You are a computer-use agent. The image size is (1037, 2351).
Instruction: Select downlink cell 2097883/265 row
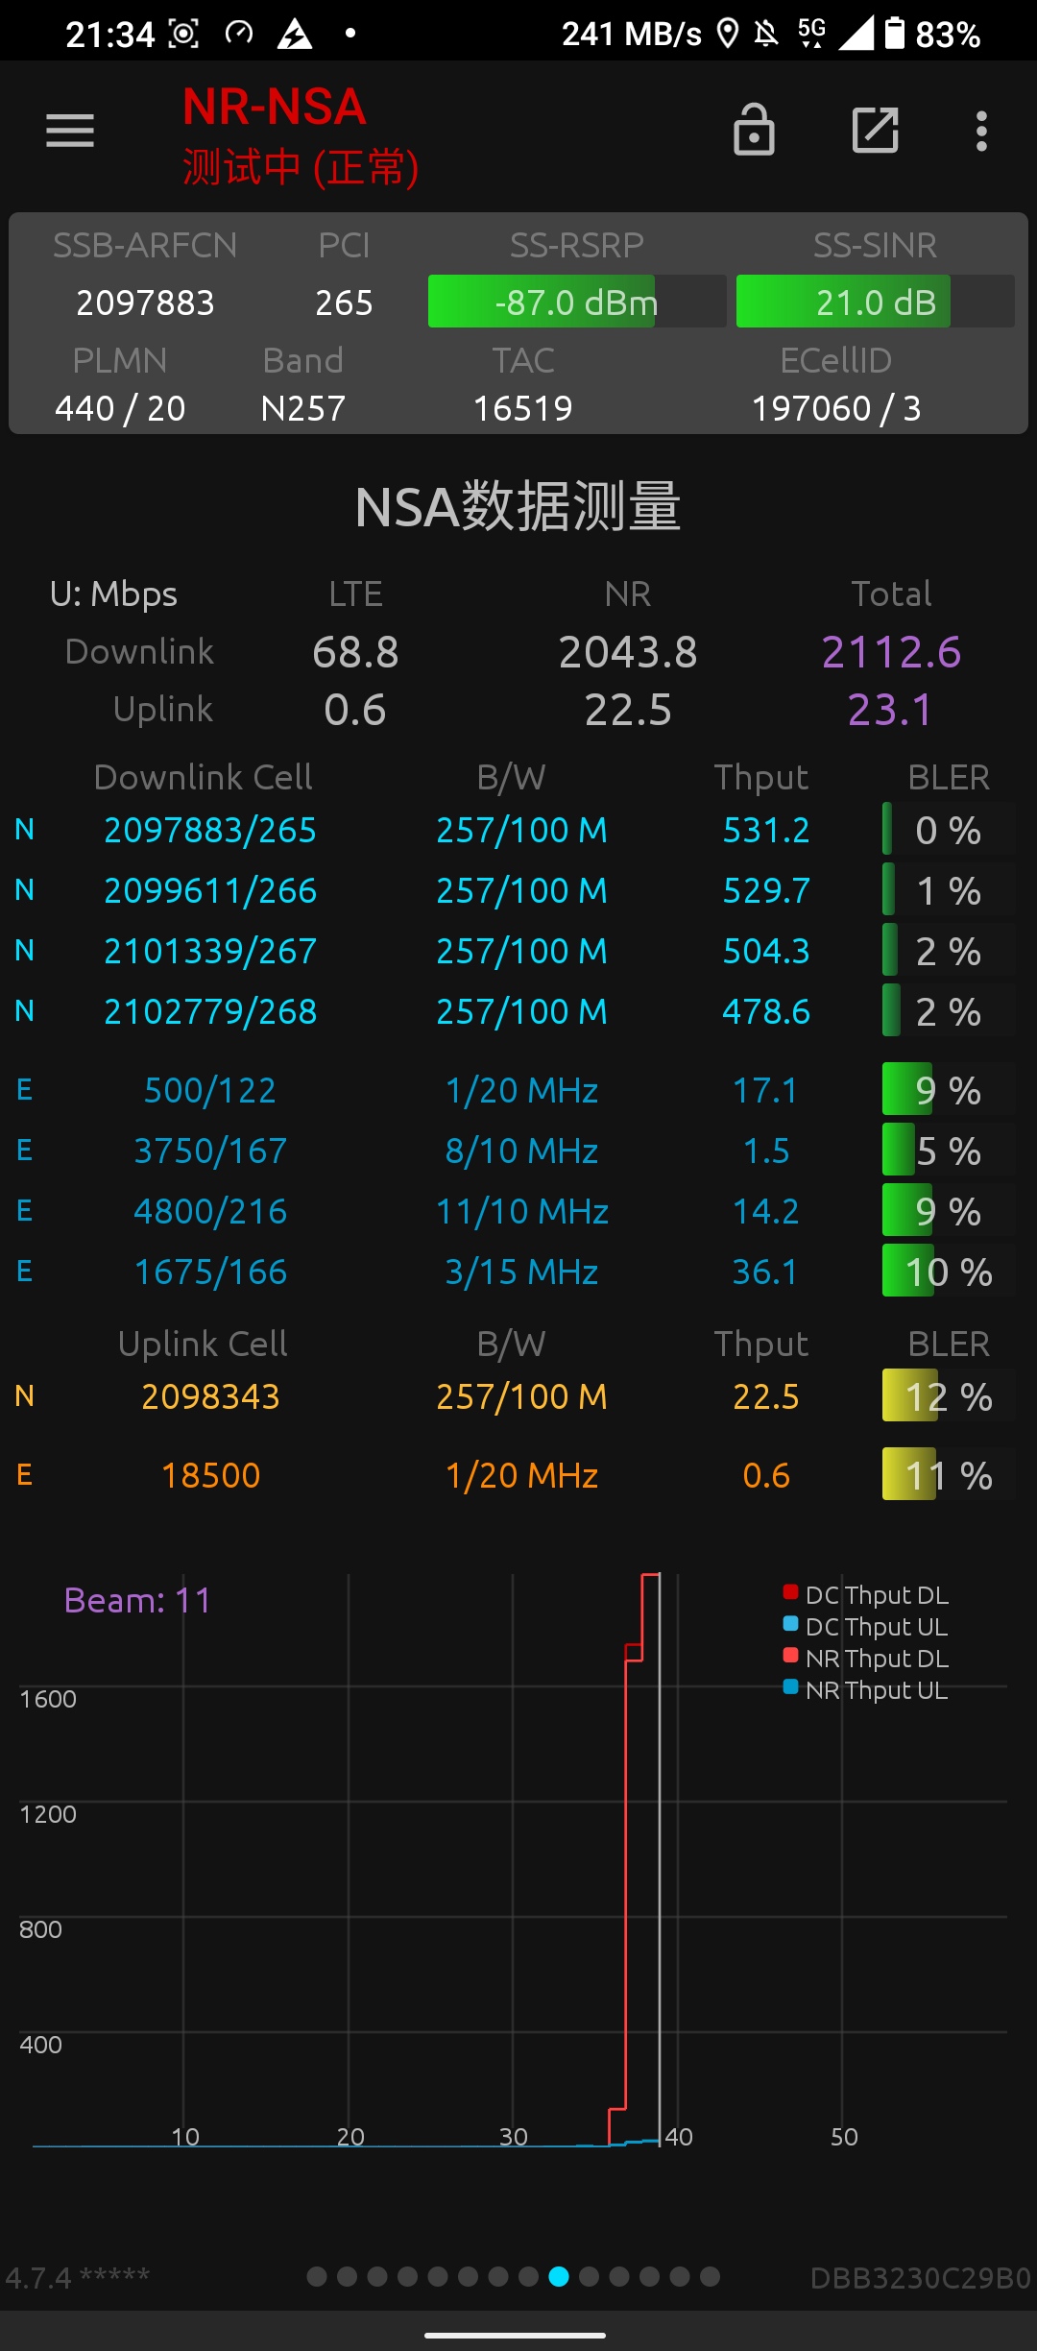click(x=518, y=830)
